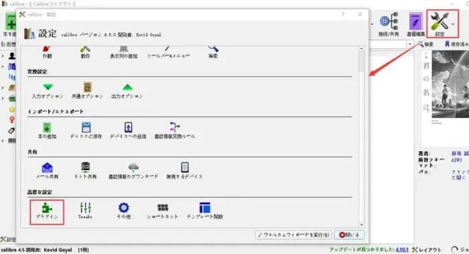Open ツールバー&メニュー settings
Image resolution: width=469 pixels, height=254 pixels.
click(168, 52)
